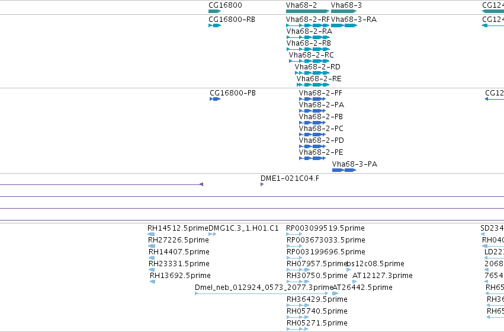Select the CG16800 gene glyph
This screenshot has height=332, width=504.
(215, 11)
